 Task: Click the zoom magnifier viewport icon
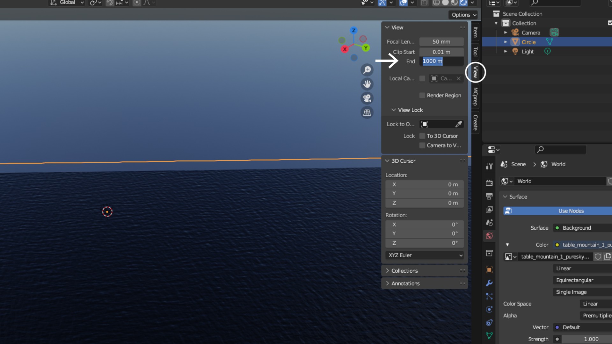click(367, 70)
